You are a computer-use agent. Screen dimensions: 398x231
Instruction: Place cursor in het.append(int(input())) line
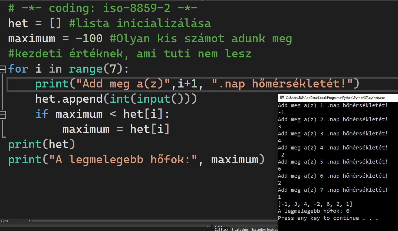pyautogui.click(x=116, y=99)
